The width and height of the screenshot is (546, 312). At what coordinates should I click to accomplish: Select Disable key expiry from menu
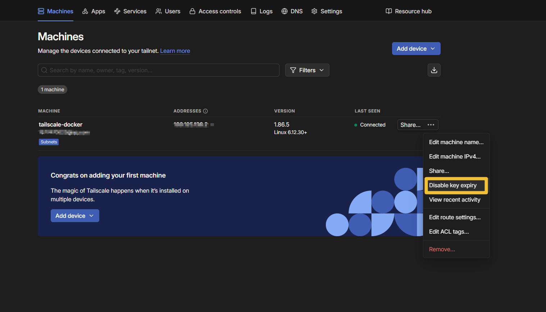452,185
